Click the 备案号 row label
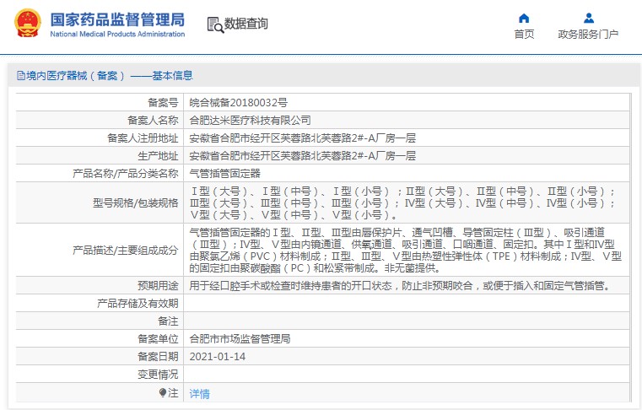This screenshot has height=410, width=642. coord(163,102)
